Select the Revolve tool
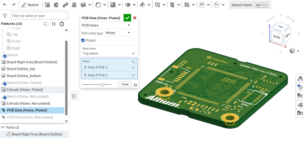304x145 pixels. [56, 5]
